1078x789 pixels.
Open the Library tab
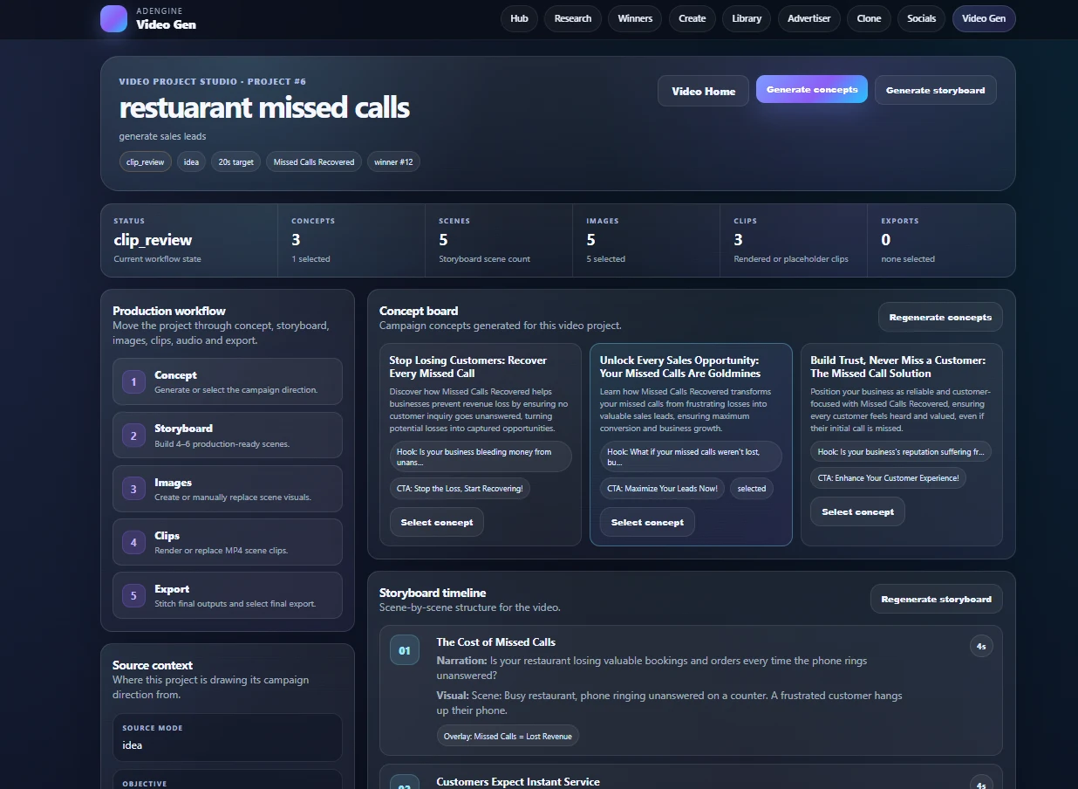tap(747, 18)
